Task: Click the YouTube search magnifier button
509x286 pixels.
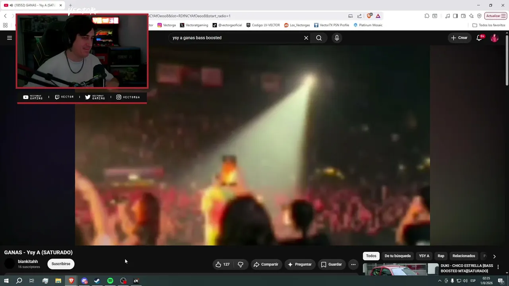Action: pos(319,38)
